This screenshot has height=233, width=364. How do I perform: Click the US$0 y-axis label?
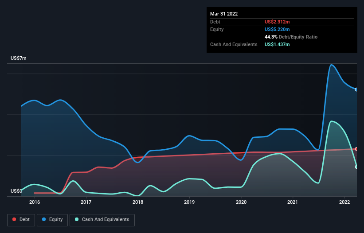16,191
